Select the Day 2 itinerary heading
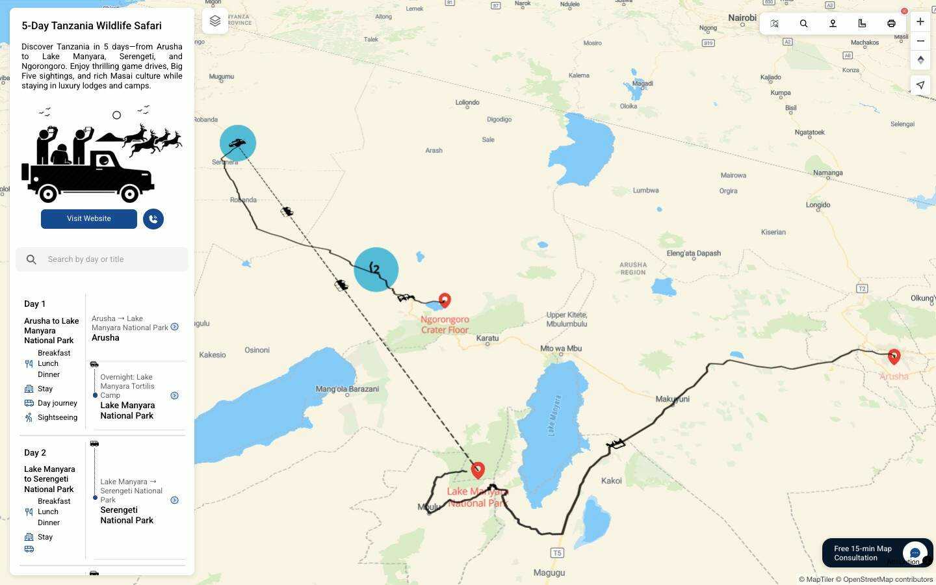This screenshot has width=936, height=585. click(35, 452)
